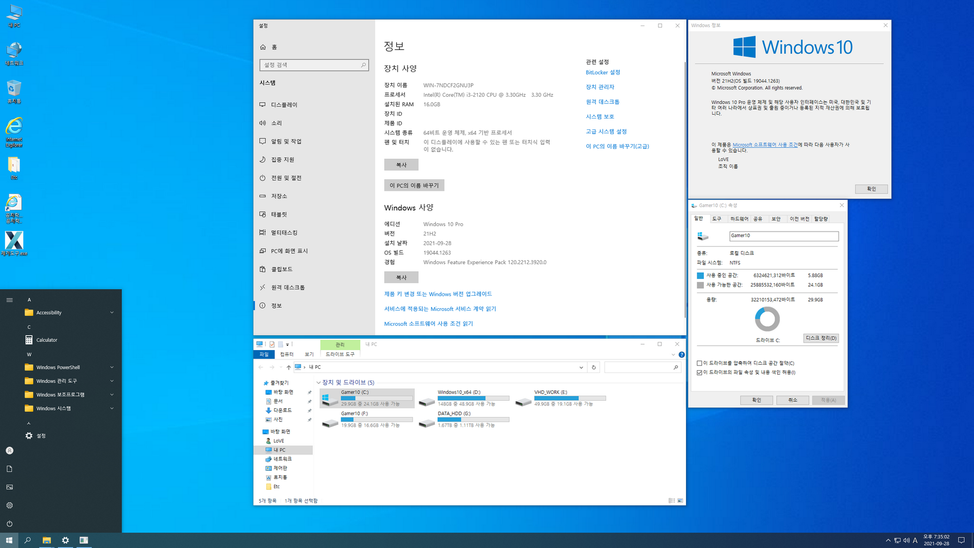Click the drive label field Gamer10
The image size is (974, 548).
click(x=784, y=236)
